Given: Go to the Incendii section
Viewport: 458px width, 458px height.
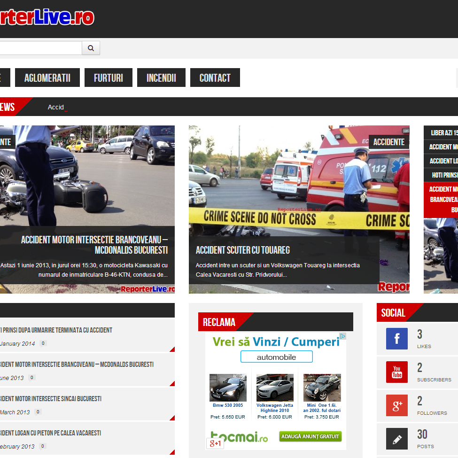Looking at the screenshot, I should pos(161,78).
